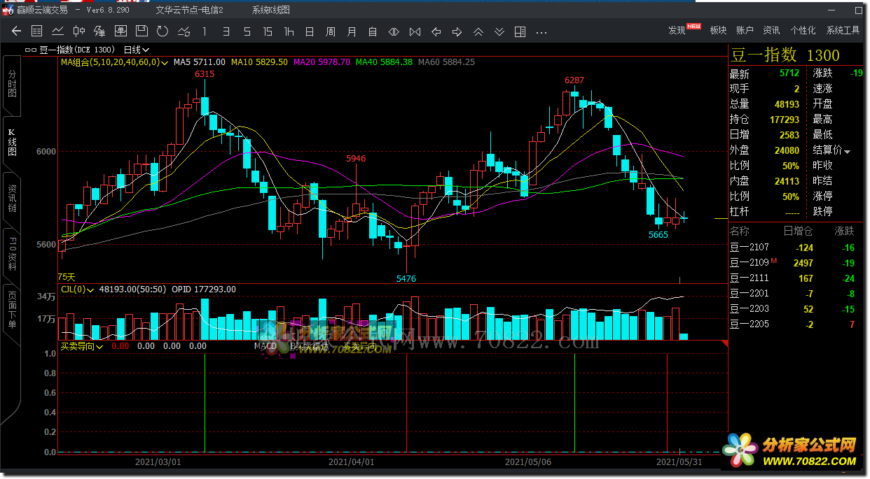The height and width of the screenshot is (479, 870).
Task: Select the 3-minute period button
Action: (x=226, y=31)
